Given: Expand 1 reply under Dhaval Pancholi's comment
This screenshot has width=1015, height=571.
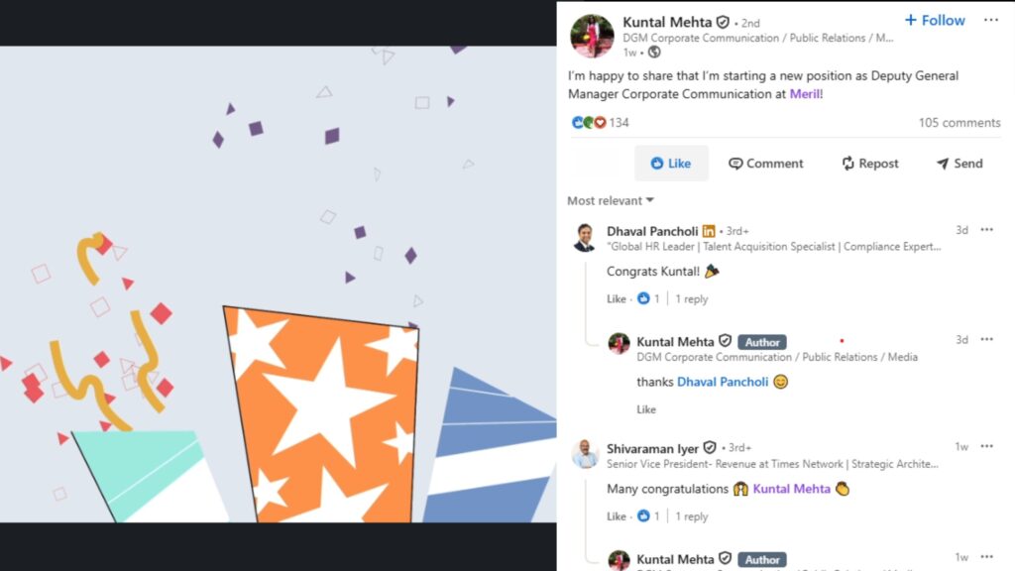Looking at the screenshot, I should coord(691,299).
